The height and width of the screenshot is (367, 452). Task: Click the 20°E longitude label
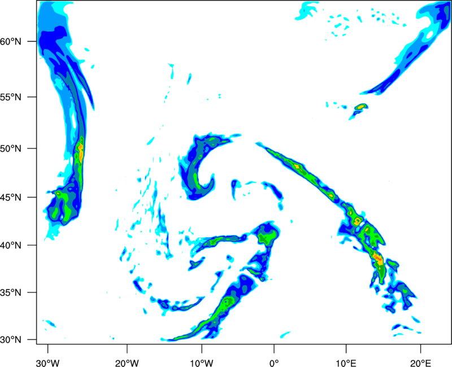(420, 363)
